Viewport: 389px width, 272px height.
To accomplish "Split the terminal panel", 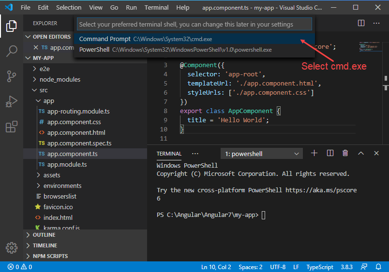I will [330, 153].
